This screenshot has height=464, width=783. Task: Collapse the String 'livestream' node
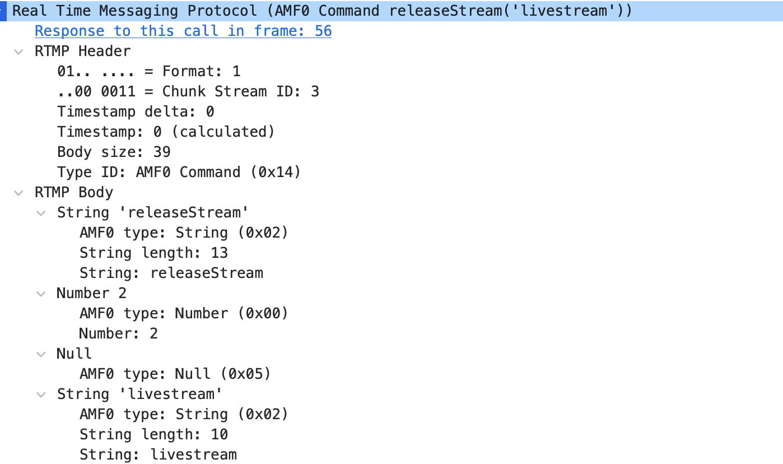coord(41,395)
